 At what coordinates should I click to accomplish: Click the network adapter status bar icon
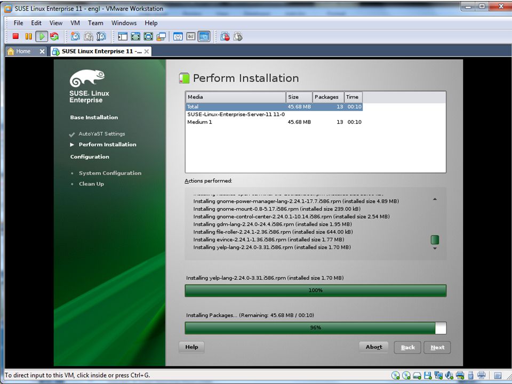pos(438,375)
